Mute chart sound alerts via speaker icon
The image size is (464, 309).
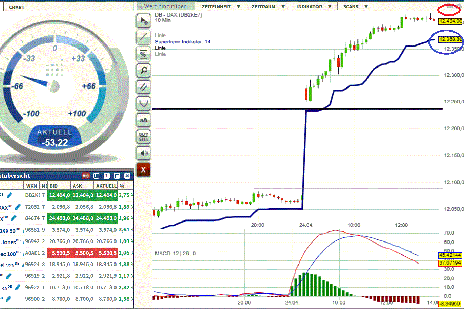click(x=143, y=153)
